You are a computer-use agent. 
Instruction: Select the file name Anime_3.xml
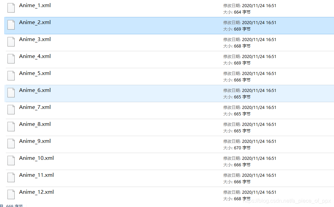point(35,39)
